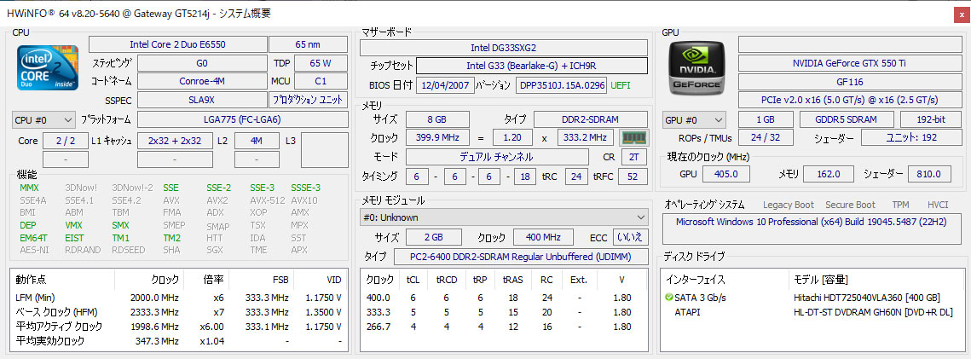This screenshot has width=971, height=359.
Task: Click the CR 2T field
Action: (633, 157)
